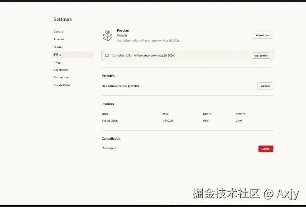Click the Payment section heading
This screenshot has width=306, height=207.
(x=108, y=75)
